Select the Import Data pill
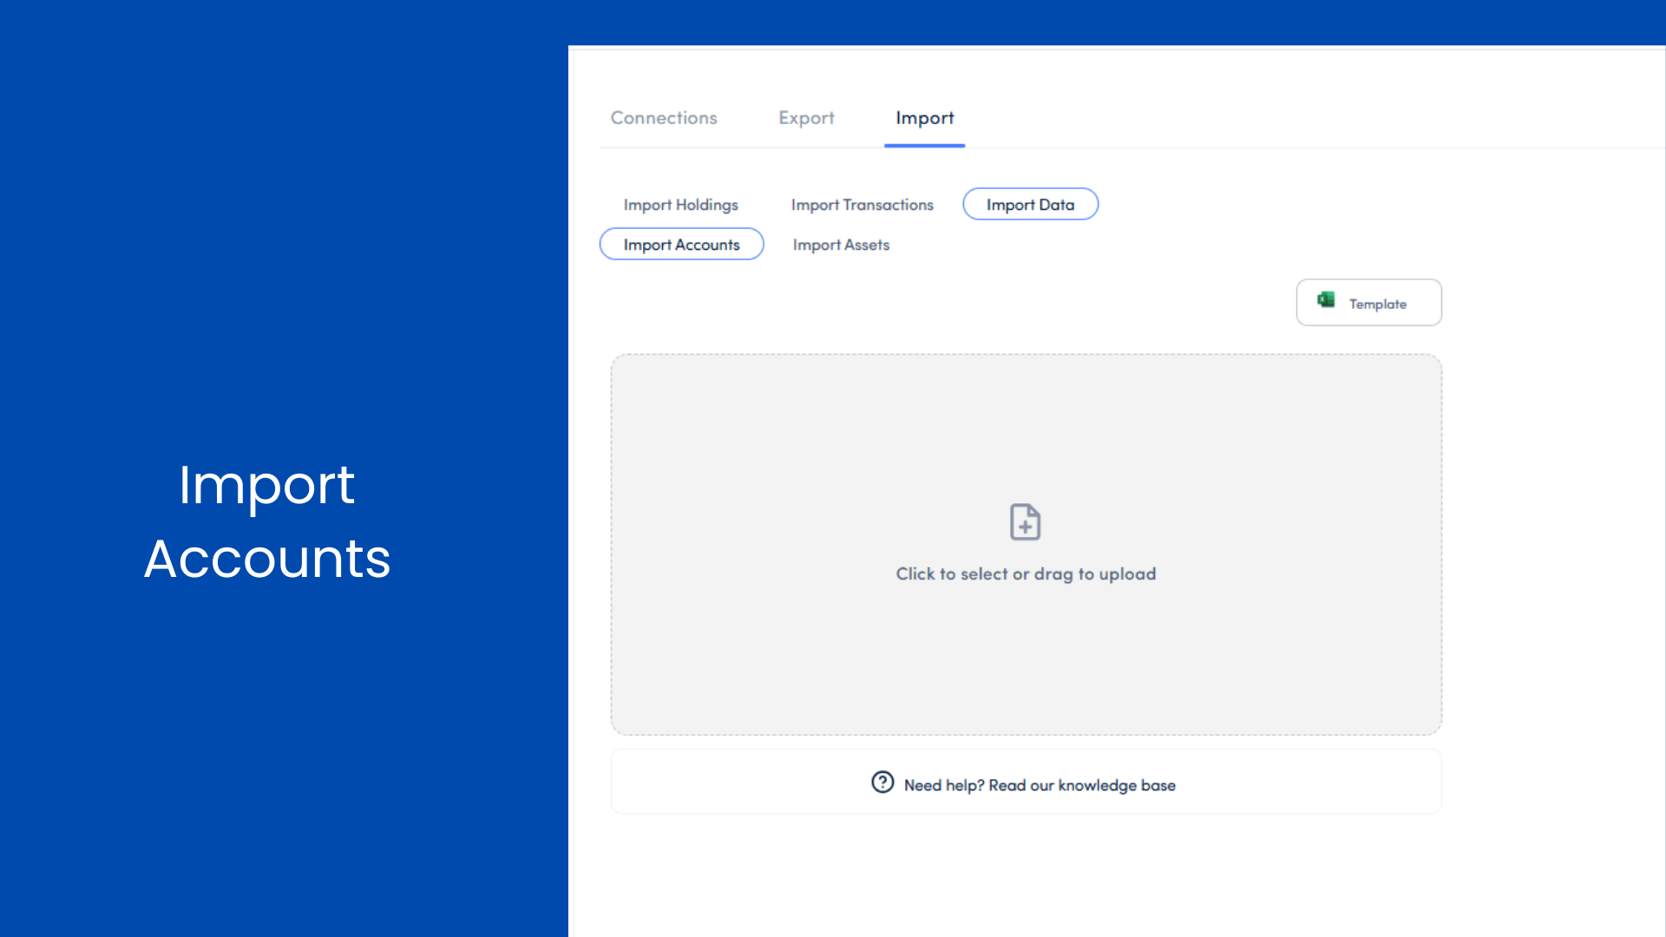This screenshot has width=1666, height=937. coord(1030,205)
